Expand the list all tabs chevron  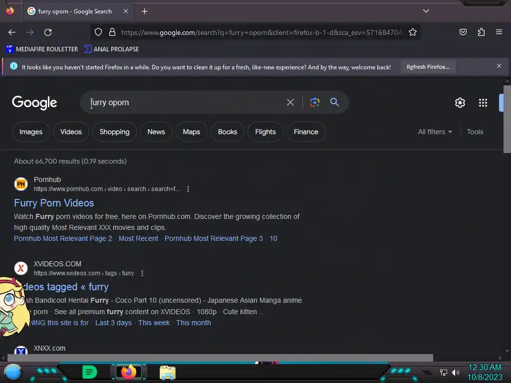coord(426,11)
